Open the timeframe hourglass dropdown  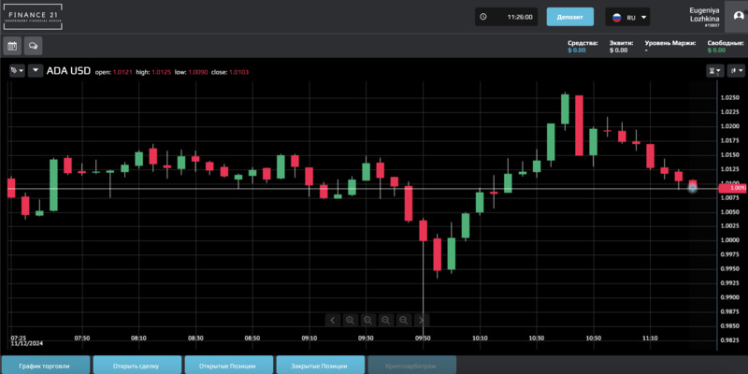pos(715,71)
